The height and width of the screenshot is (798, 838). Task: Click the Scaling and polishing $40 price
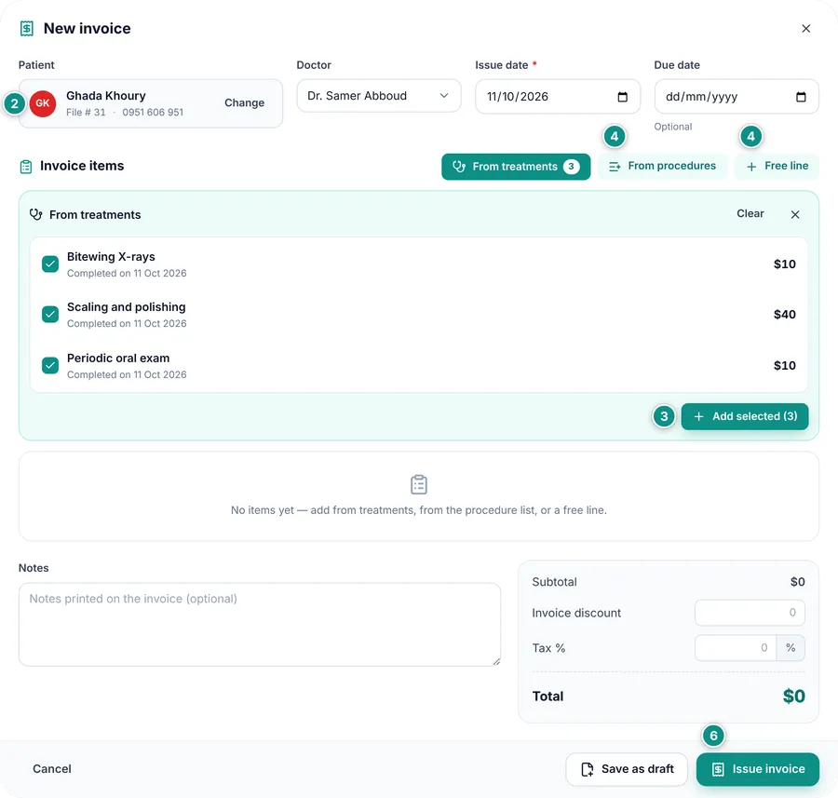coord(785,315)
